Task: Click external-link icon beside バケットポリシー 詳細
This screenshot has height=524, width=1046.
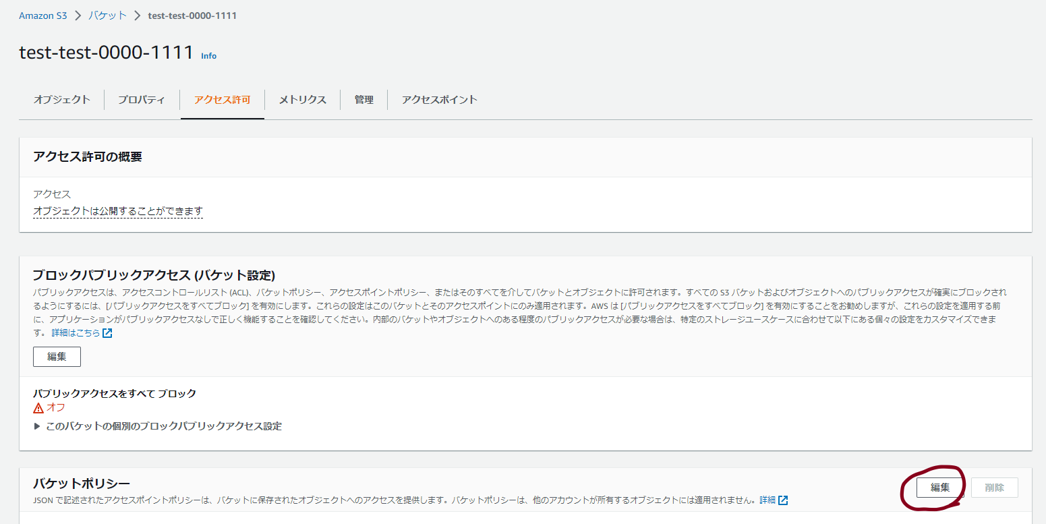Action: (x=783, y=500)
